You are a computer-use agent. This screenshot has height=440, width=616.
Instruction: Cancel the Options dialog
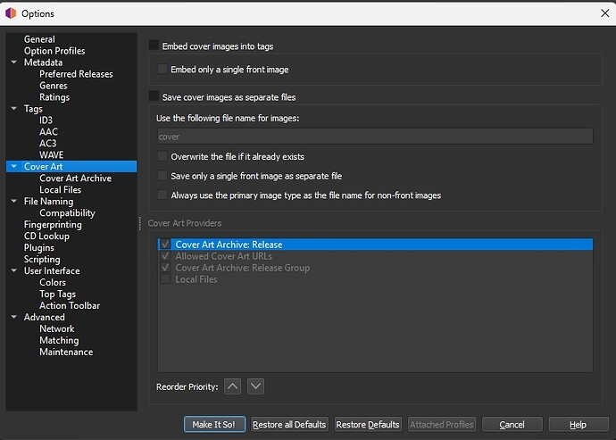[512, 424]
